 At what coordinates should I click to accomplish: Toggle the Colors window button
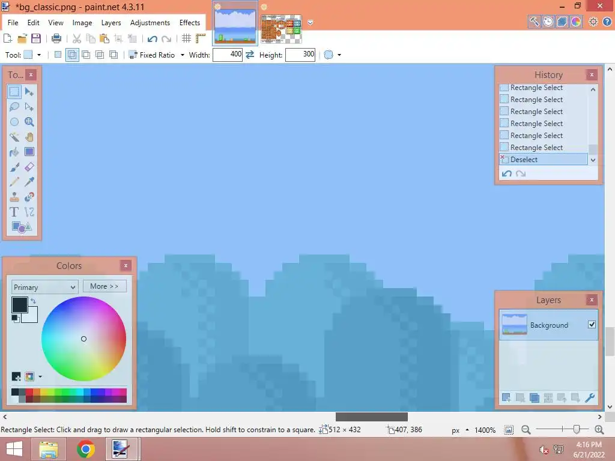(576, 22)
